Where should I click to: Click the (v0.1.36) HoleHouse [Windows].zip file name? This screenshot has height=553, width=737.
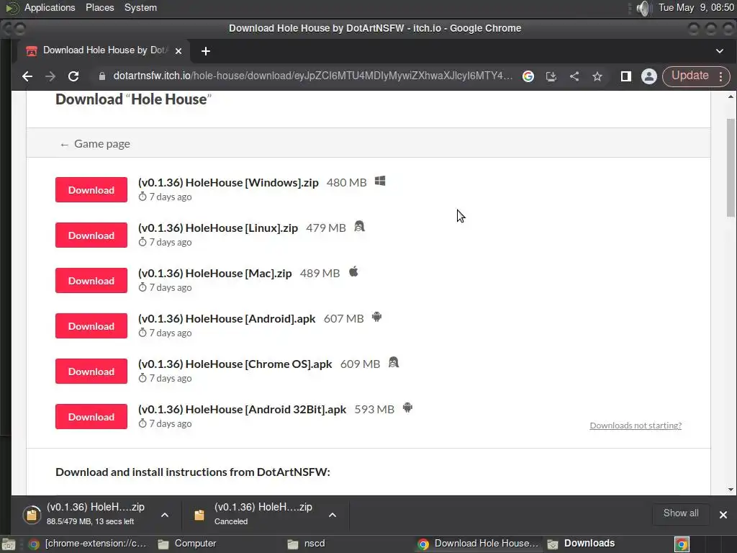point(228,182)
